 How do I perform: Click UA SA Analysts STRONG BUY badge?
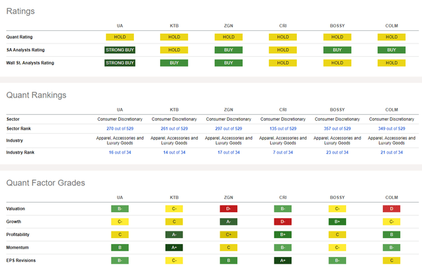coord(120,50)
